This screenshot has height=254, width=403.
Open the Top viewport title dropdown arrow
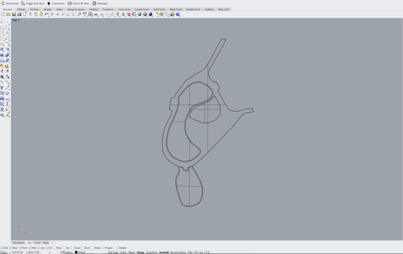pos(19,20)
